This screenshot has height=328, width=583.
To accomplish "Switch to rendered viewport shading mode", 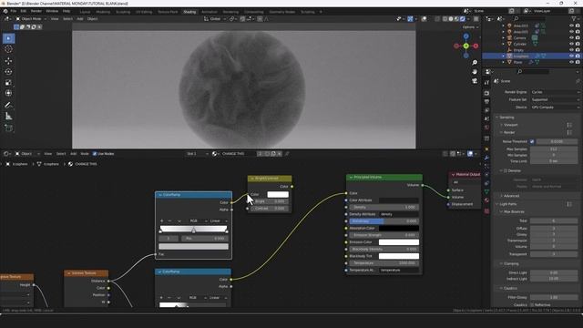I will pyautogui.click(x=463, y=18).
